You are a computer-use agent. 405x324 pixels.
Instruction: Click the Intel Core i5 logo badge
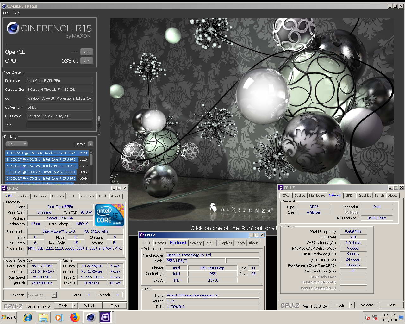(x=109, y=215)
